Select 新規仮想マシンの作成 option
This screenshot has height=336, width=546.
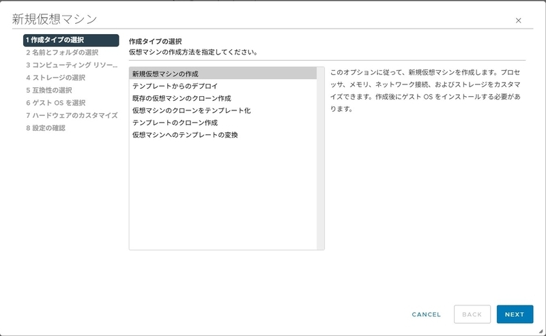click(223, 74)
